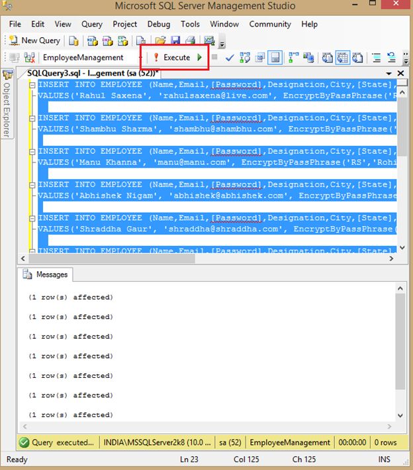Image resolution: width=413 pixels, height=470 pixels.
Task: Uncomment the selected lines
Action: pos(391,57)
